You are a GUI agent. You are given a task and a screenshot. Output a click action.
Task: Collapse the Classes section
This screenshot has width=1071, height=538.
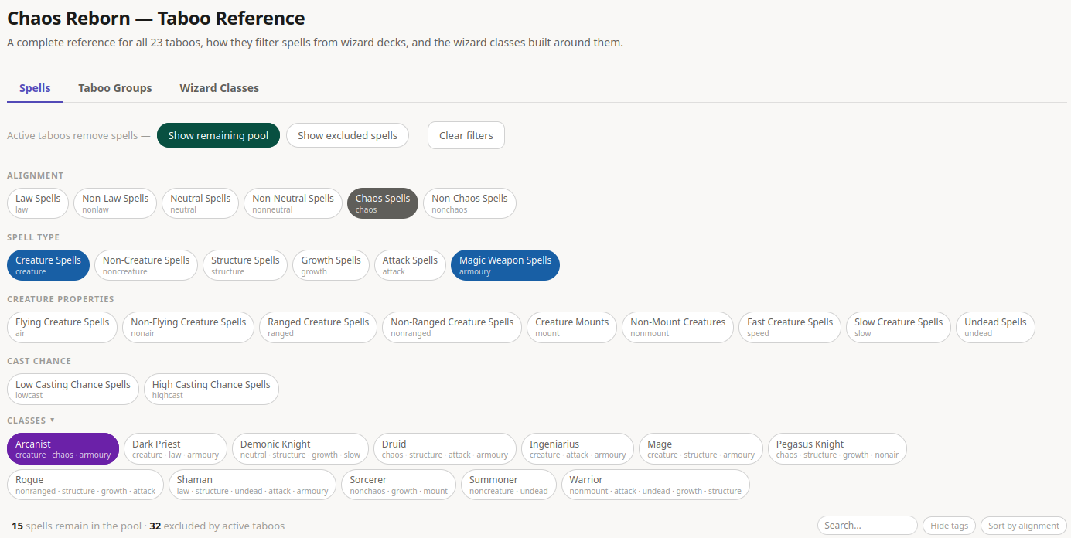pos(31,421)
